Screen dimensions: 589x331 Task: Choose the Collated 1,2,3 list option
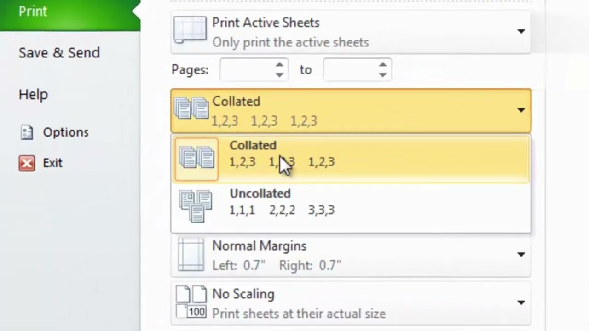351,159
